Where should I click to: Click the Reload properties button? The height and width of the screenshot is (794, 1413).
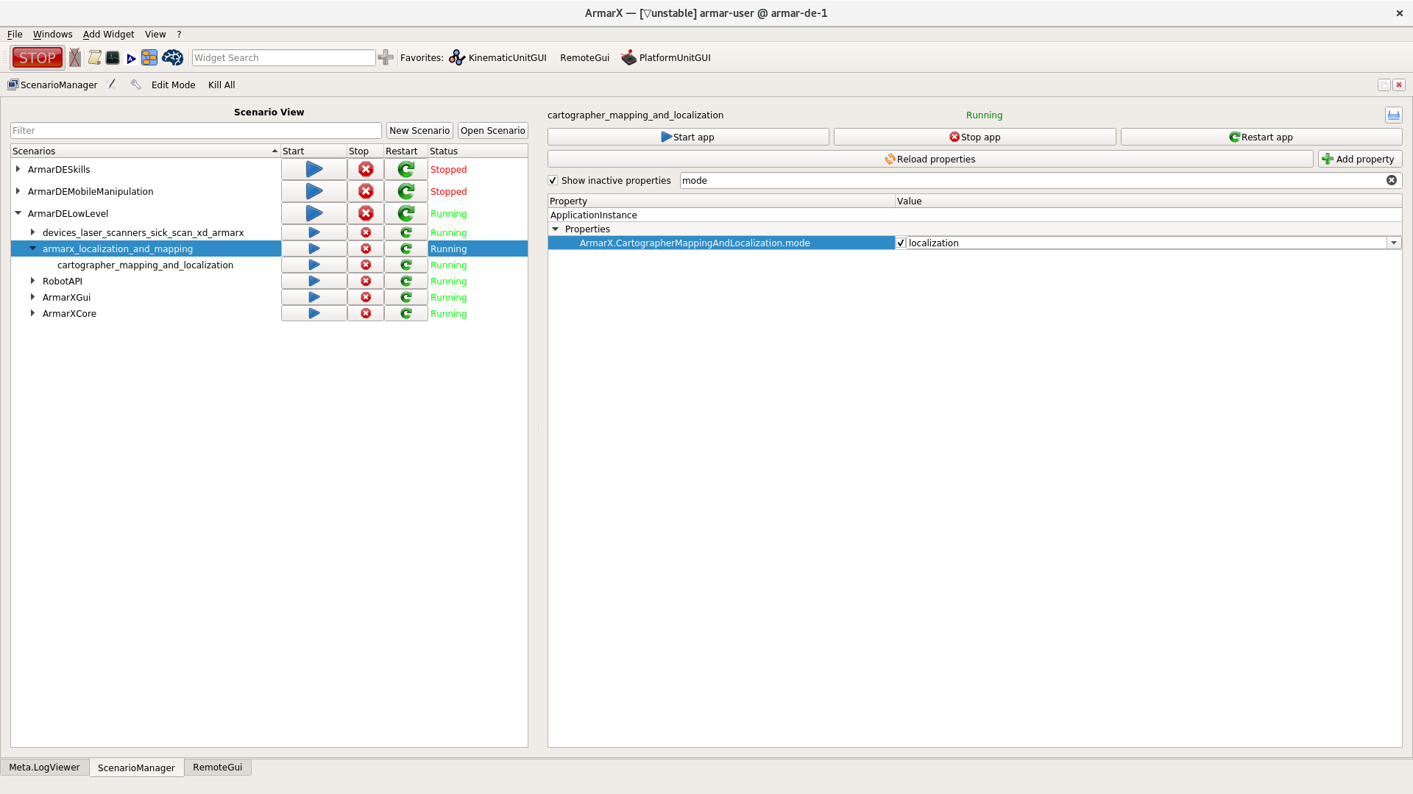929,159
